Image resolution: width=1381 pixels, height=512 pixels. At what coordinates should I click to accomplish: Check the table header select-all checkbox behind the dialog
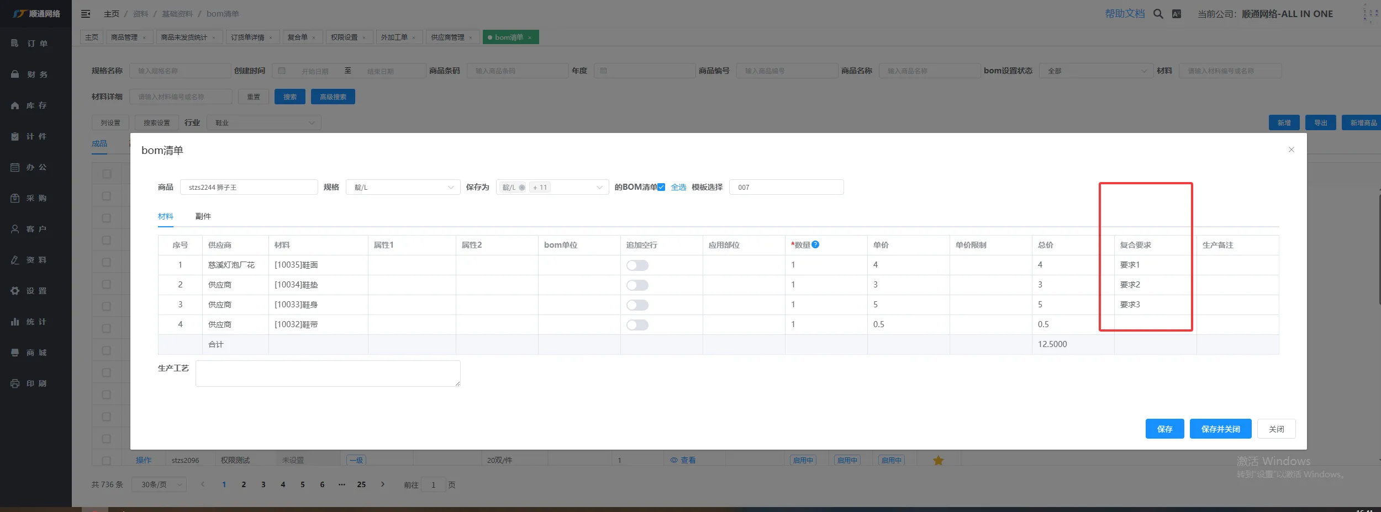point(107,174)
